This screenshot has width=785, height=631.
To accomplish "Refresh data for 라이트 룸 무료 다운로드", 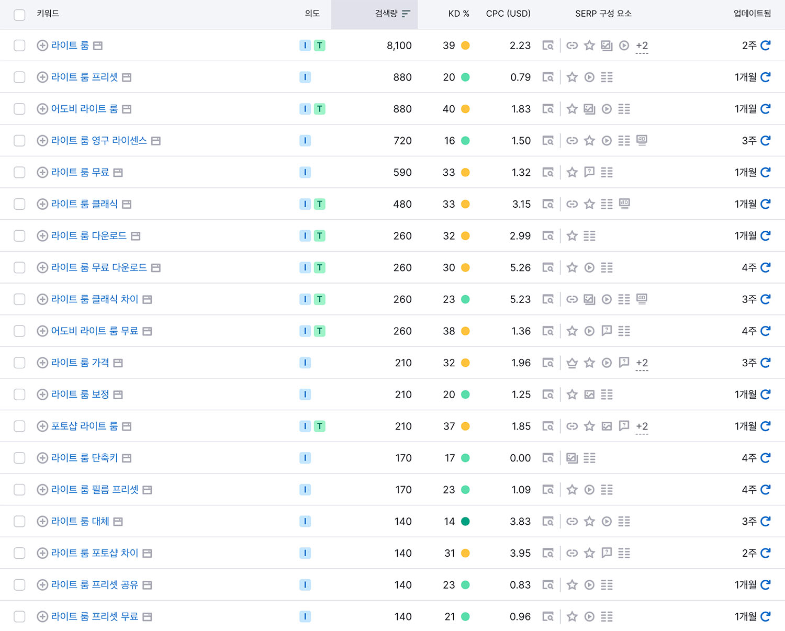I will click(x=765, y=267).
